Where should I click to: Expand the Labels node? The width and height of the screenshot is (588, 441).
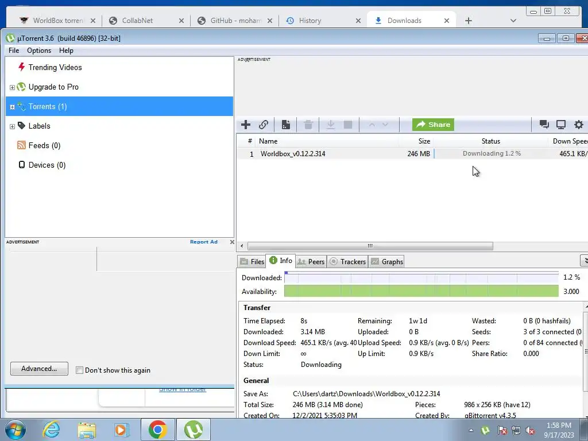pyautogui.click(x=12, y=126)
